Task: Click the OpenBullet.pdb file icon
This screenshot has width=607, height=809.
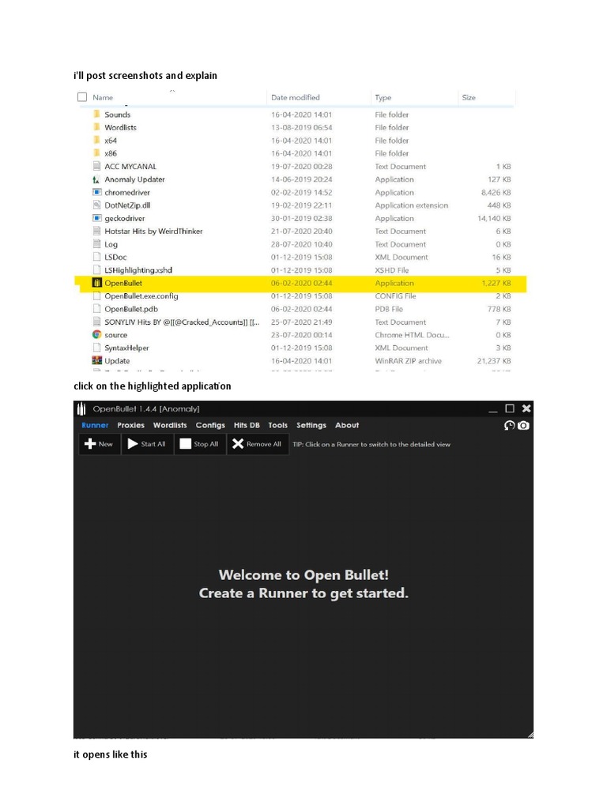Action: tap(96, 309)
